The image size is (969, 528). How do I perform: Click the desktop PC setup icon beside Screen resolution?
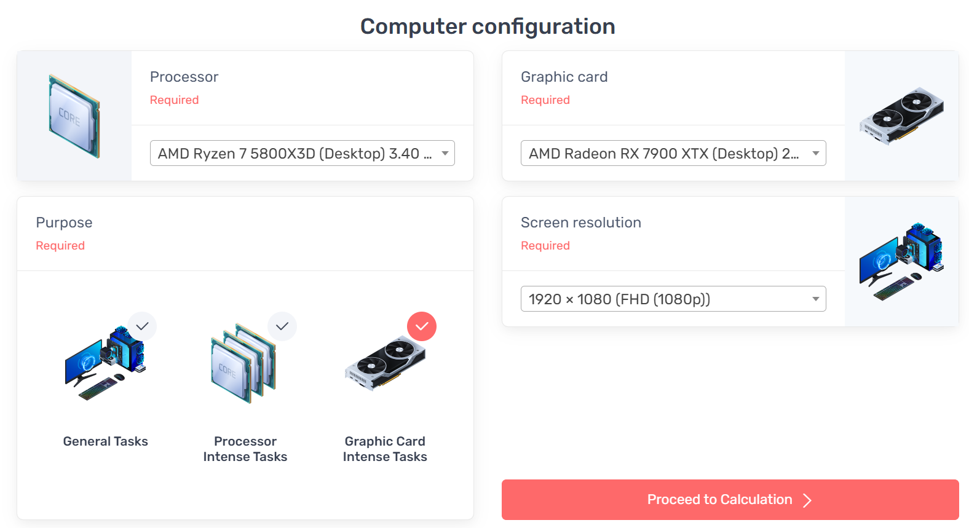coord(901,262)
